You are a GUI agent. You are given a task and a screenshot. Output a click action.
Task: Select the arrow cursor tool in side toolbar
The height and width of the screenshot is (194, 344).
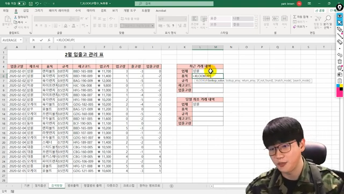click(x=340, y=23)
